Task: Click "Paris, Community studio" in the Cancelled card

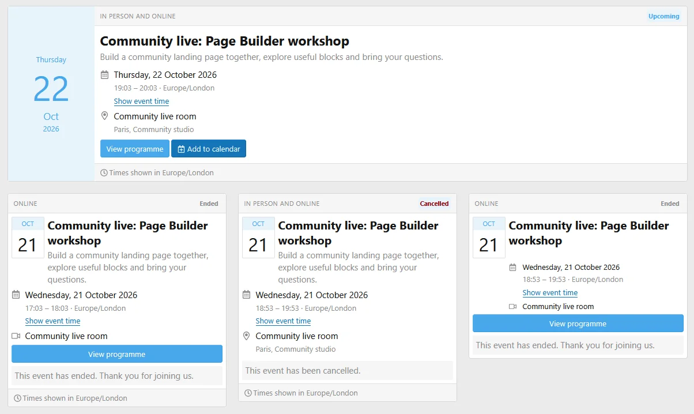Action: pyautogui.click(x=296, y=349)
